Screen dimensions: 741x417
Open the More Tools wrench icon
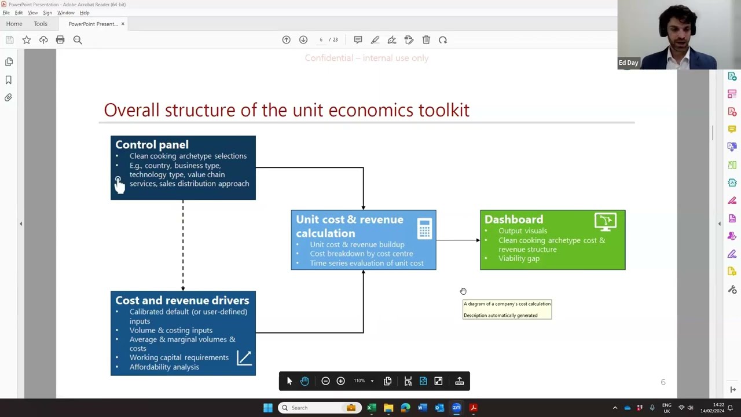[x=732, y=290]
